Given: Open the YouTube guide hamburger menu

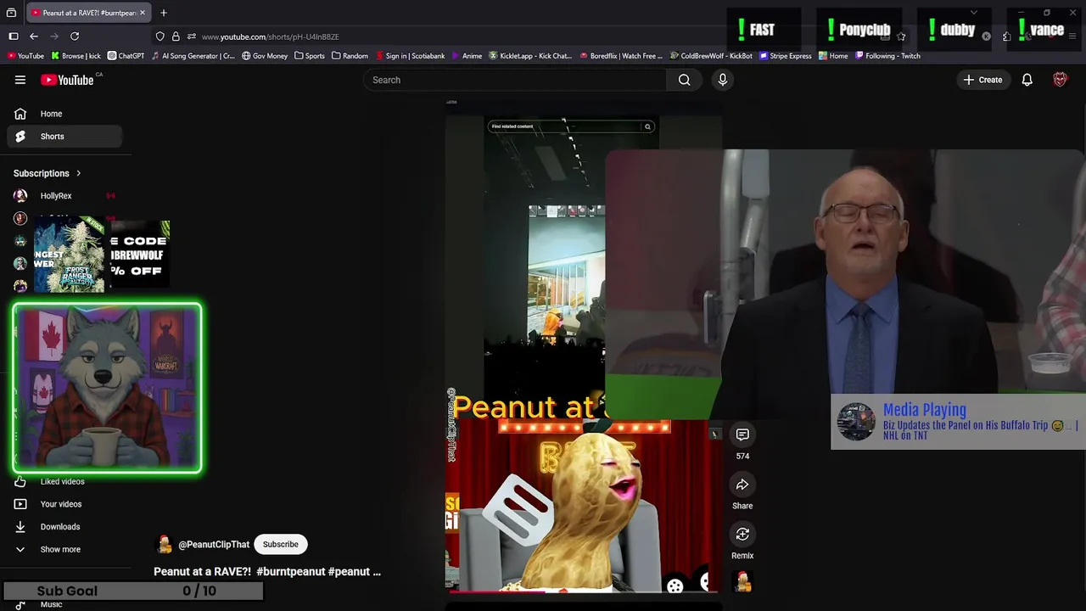Looking at the screenshot, I should click(20, 80).
